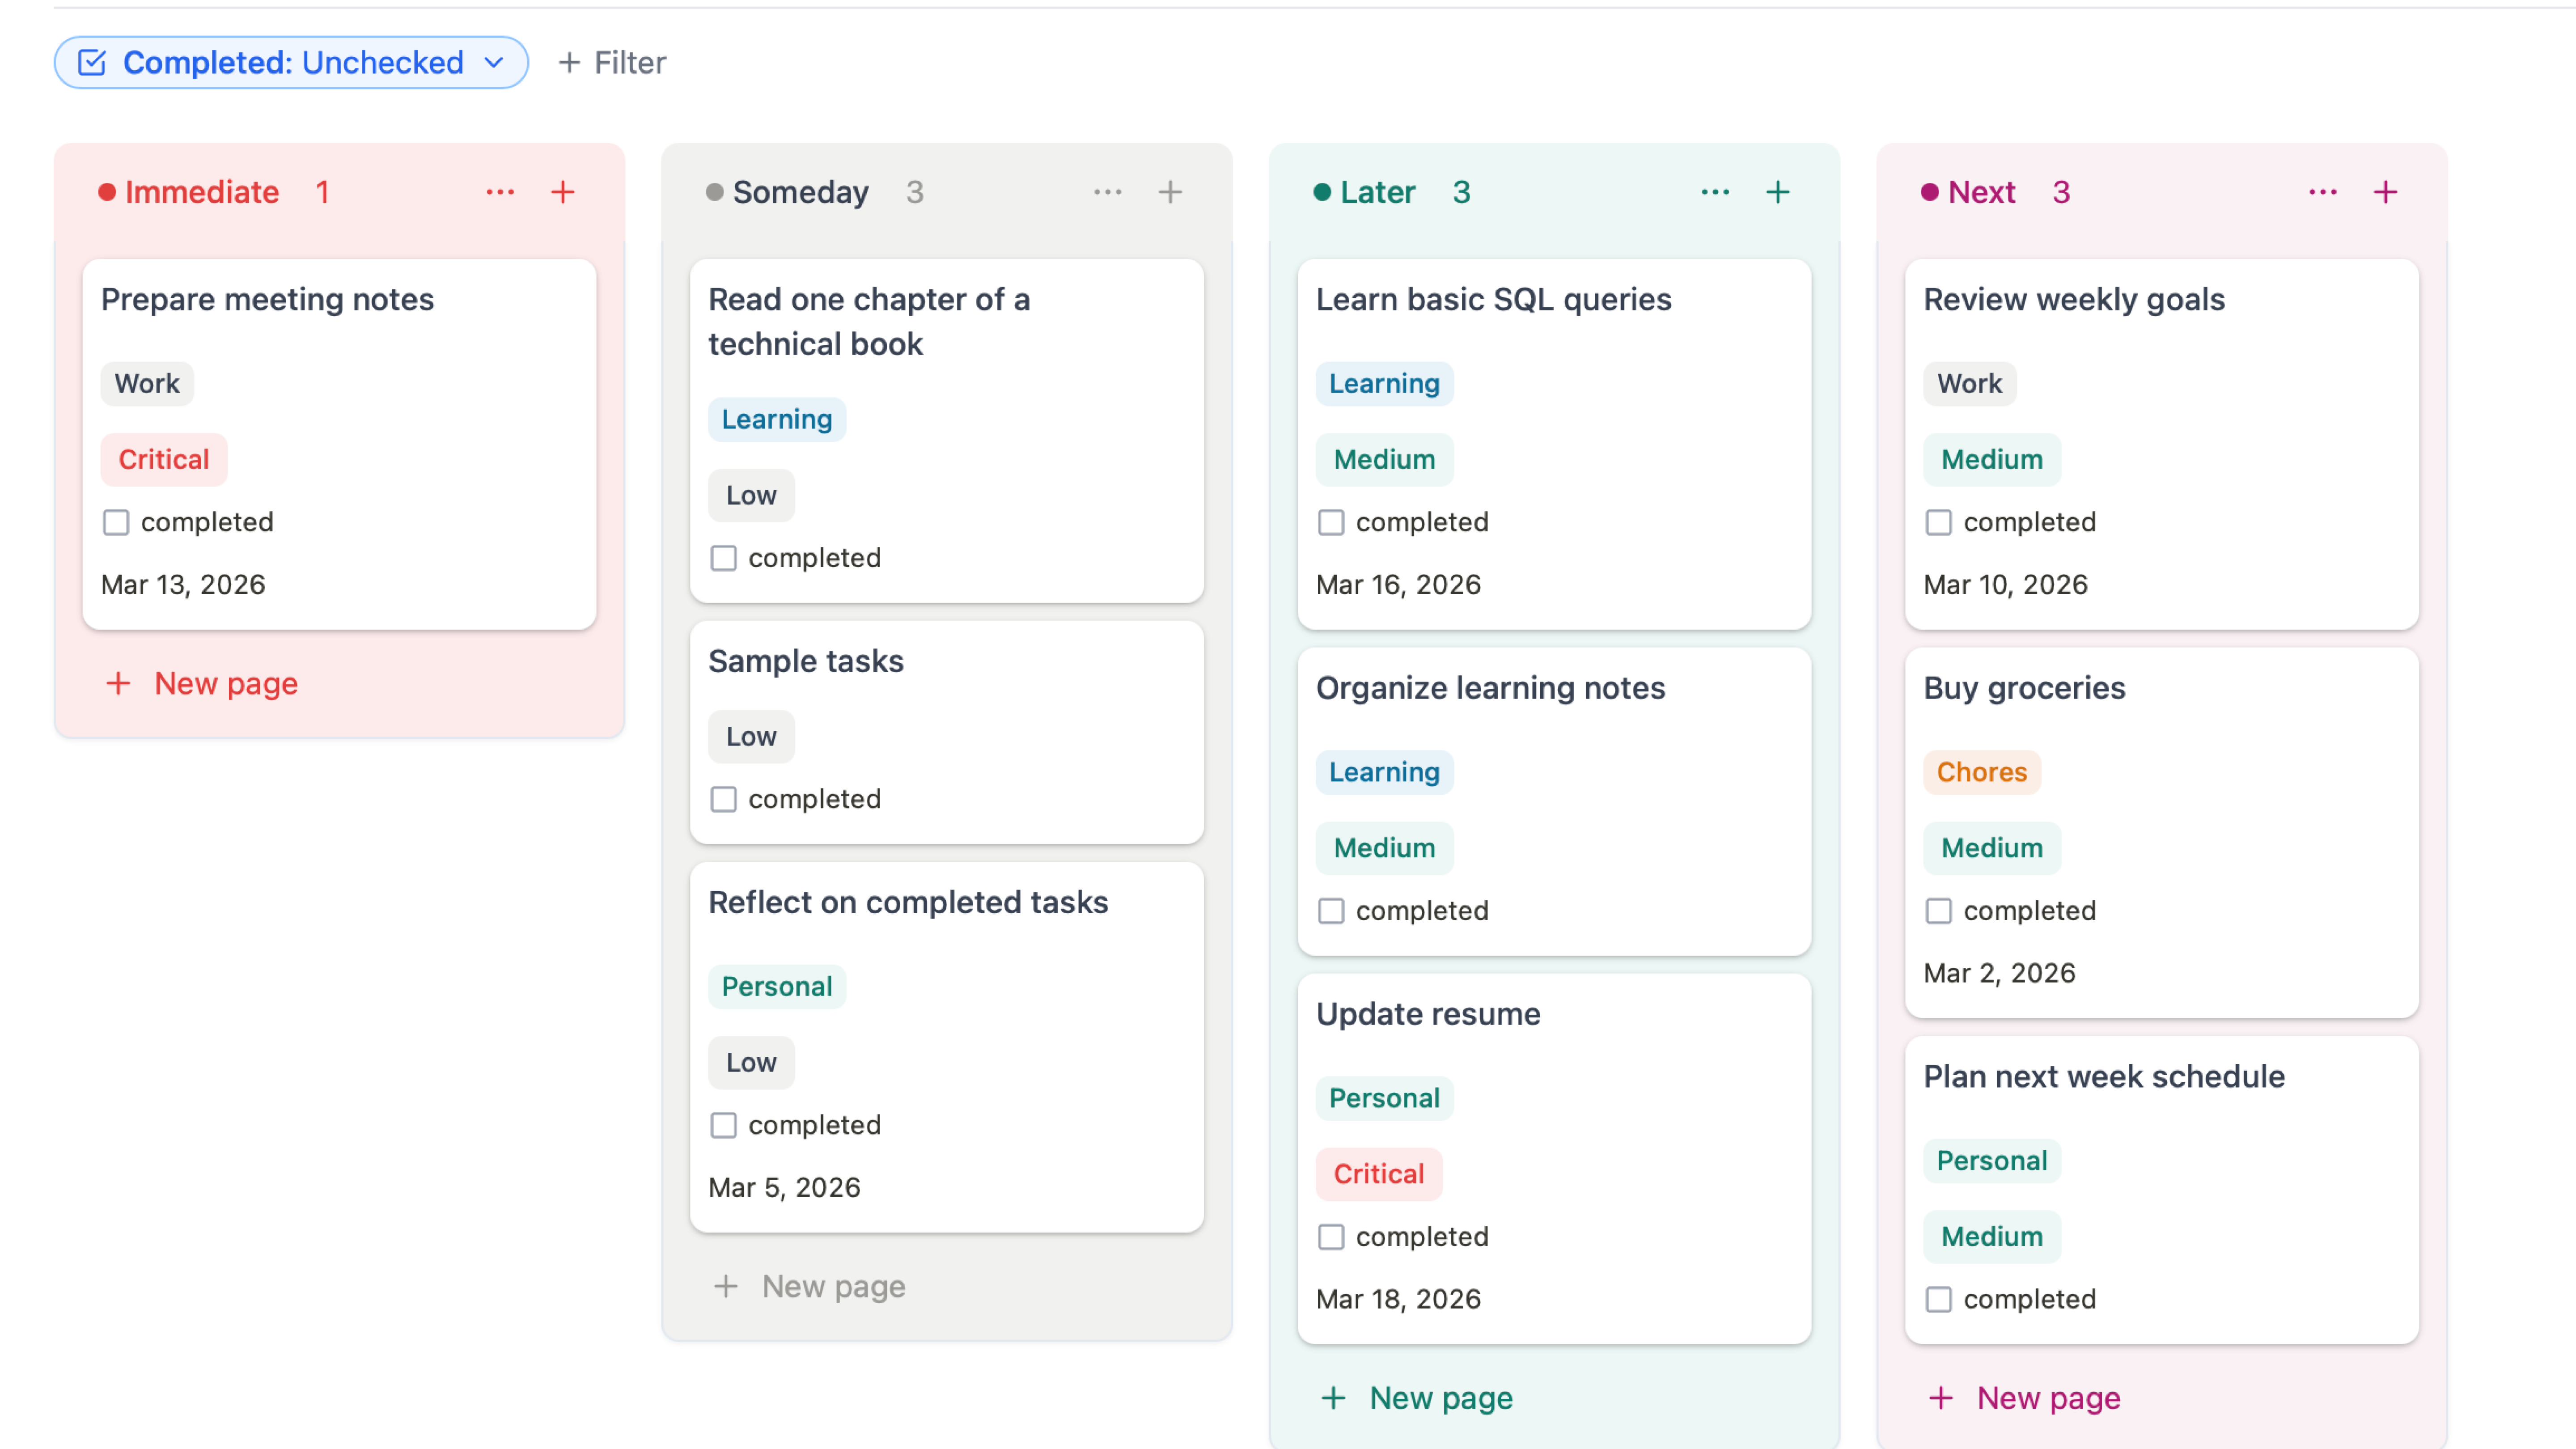Open the Next column options menu
This screenshot has width=2576, height=1449.
coord(2322,192)
